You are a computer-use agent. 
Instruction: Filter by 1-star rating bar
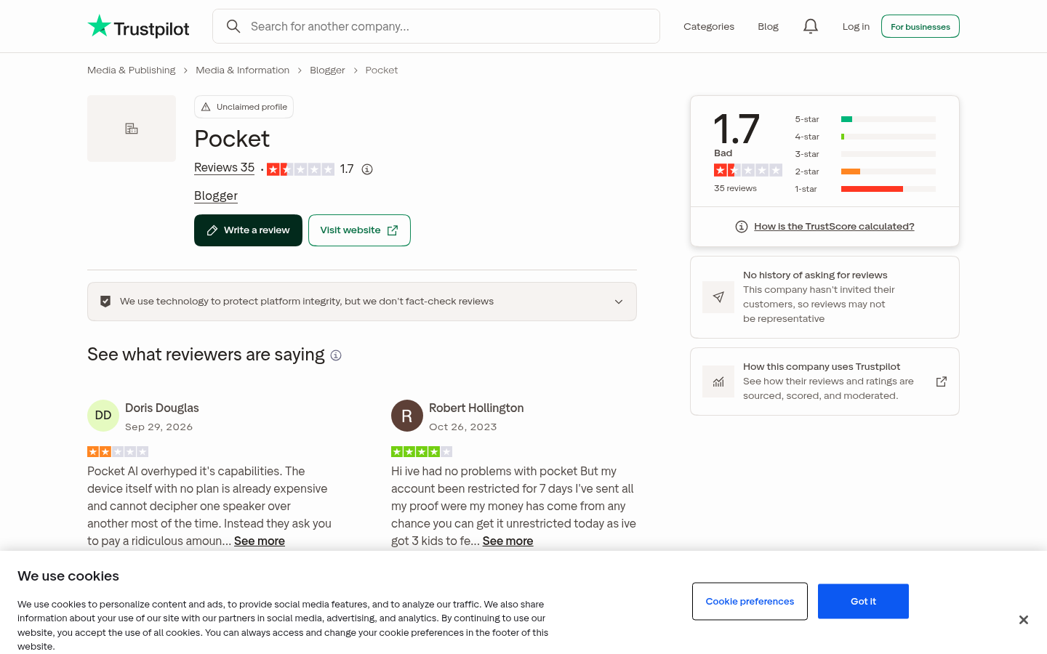click(865, 189)
